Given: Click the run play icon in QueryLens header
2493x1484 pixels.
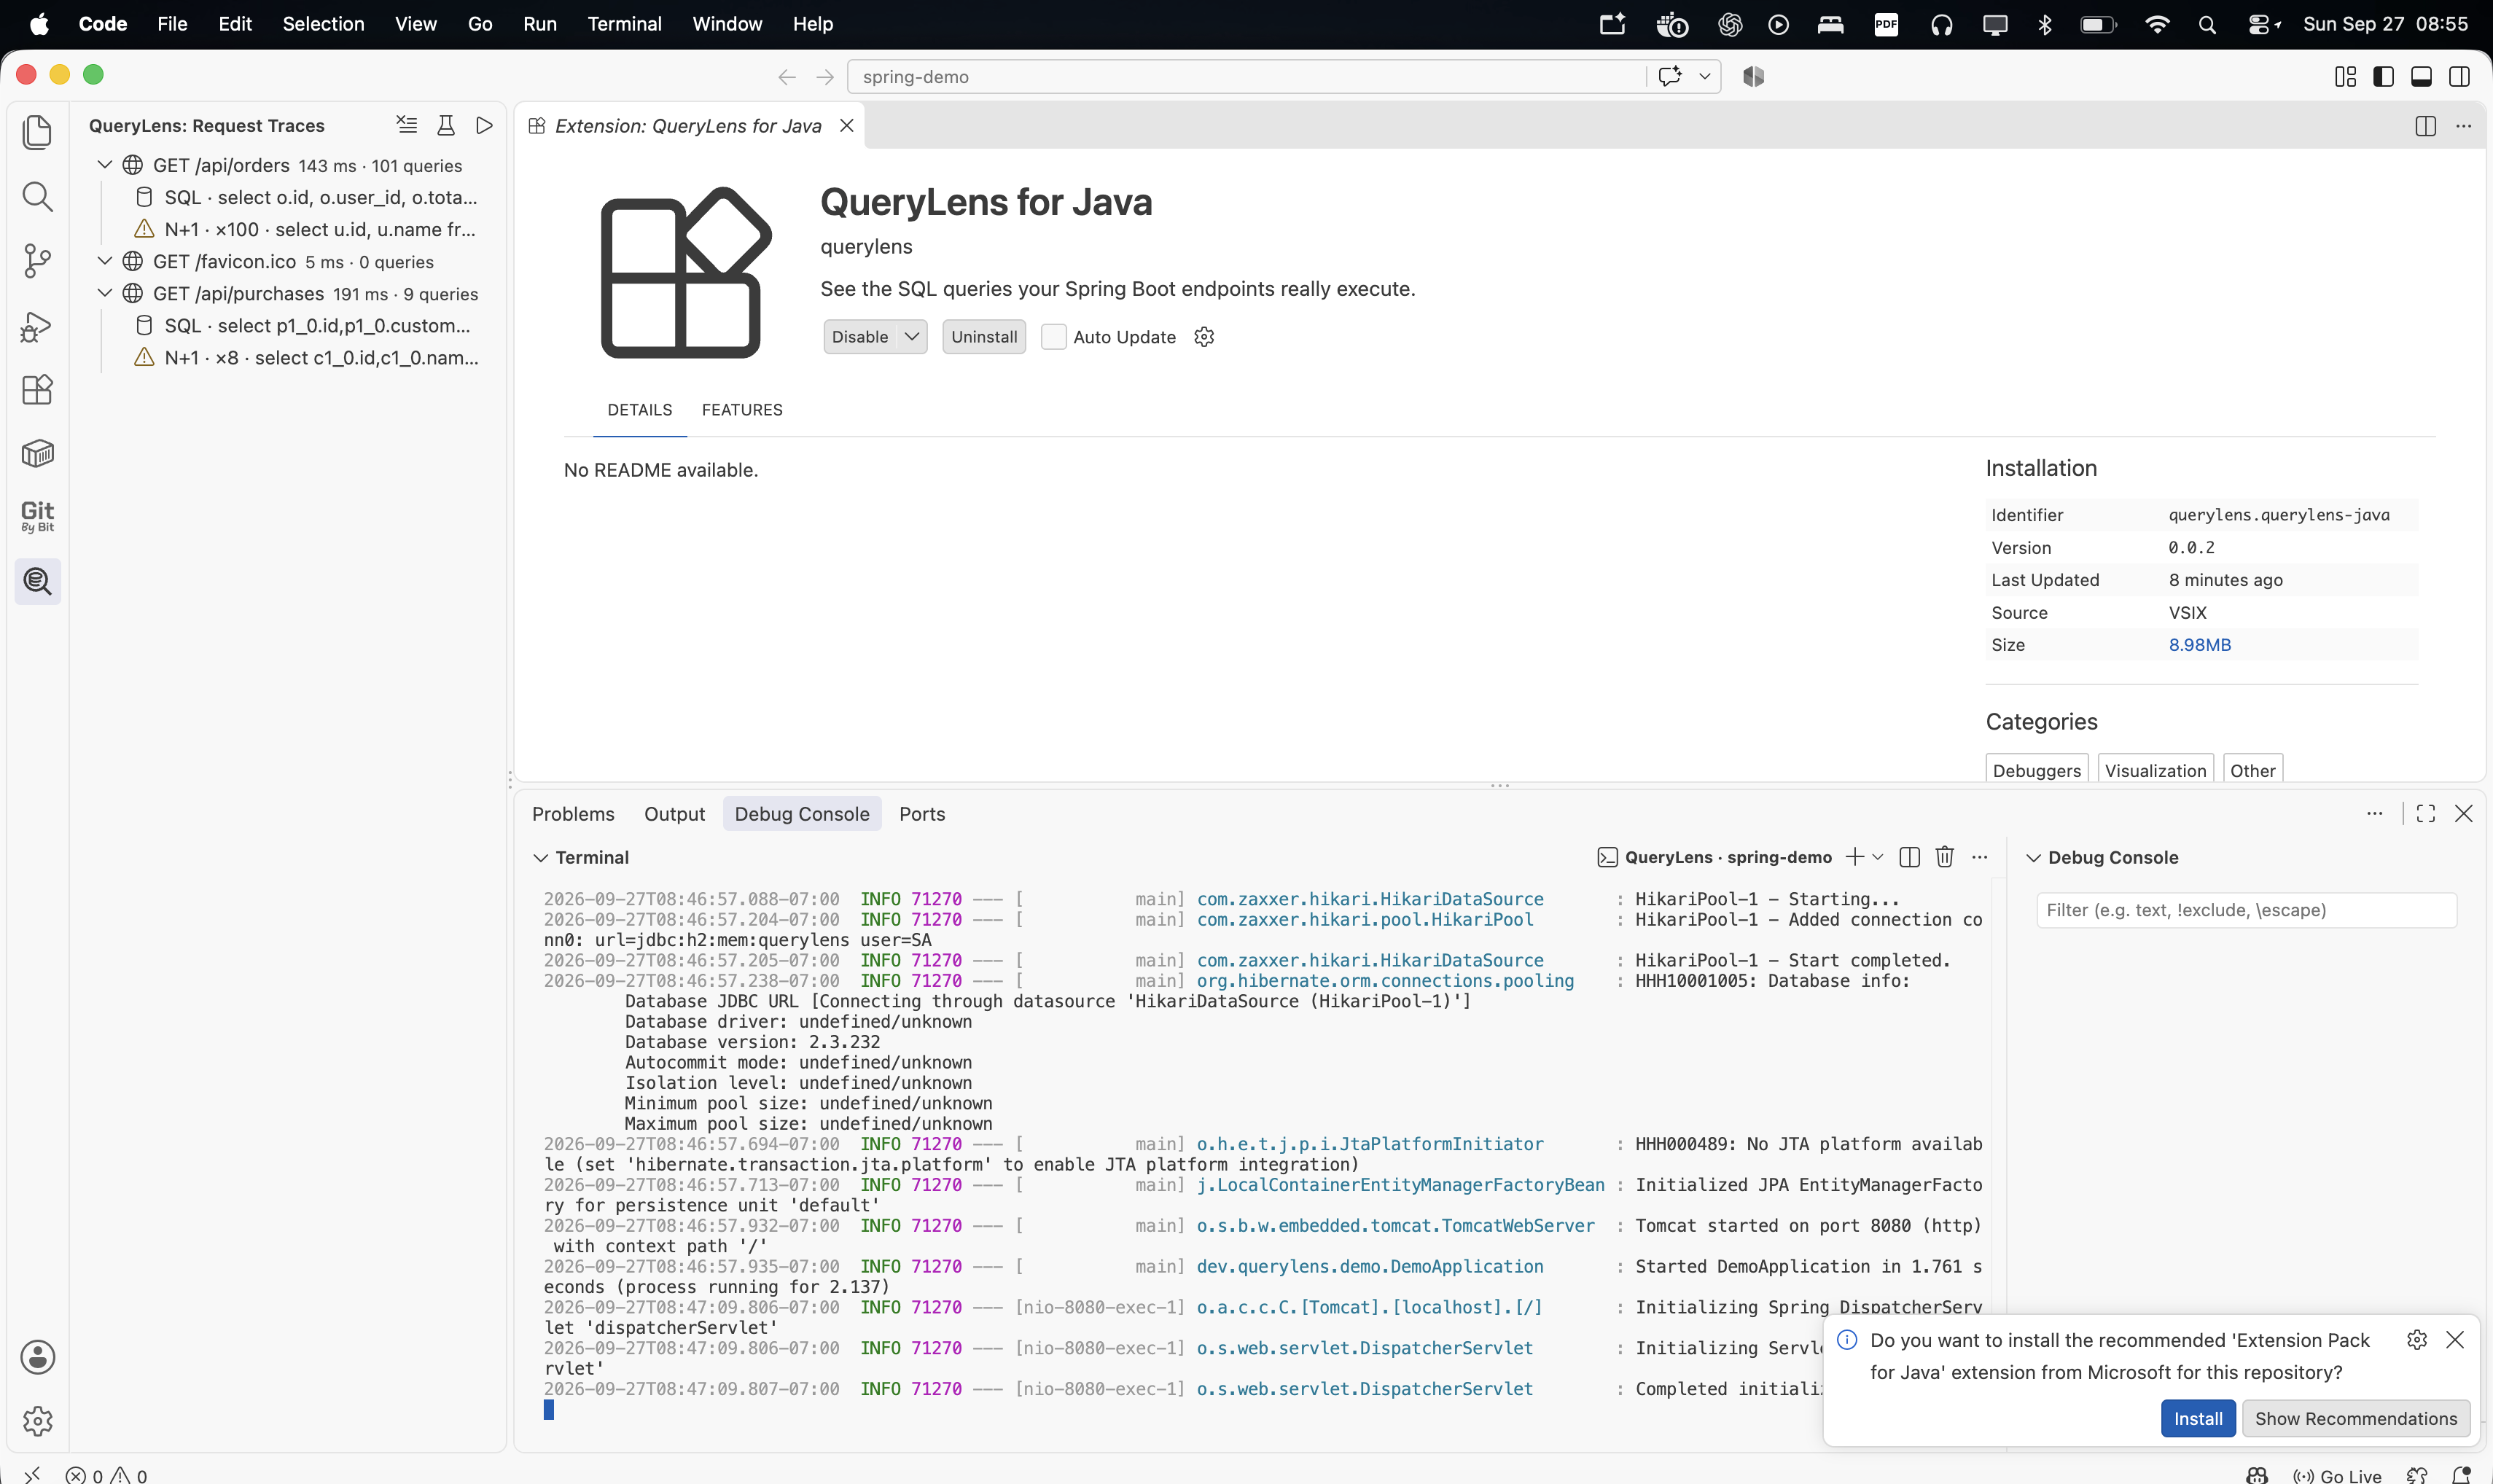Looking at the screenshot, I should tap(485, 125).
